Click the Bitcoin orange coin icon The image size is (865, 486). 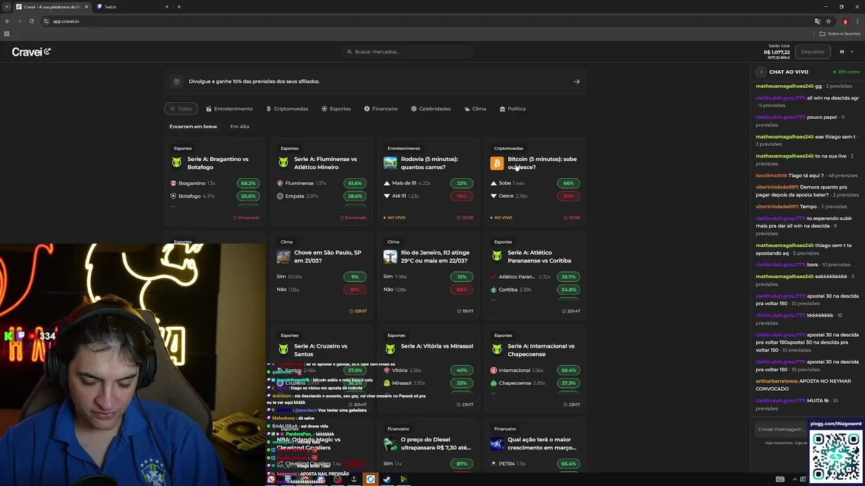tap(497, 163)
